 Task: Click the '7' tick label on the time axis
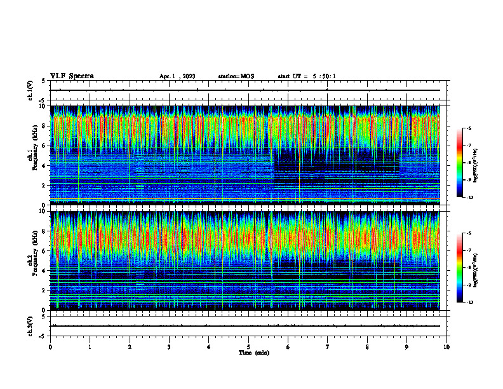[x=328, y=347]
